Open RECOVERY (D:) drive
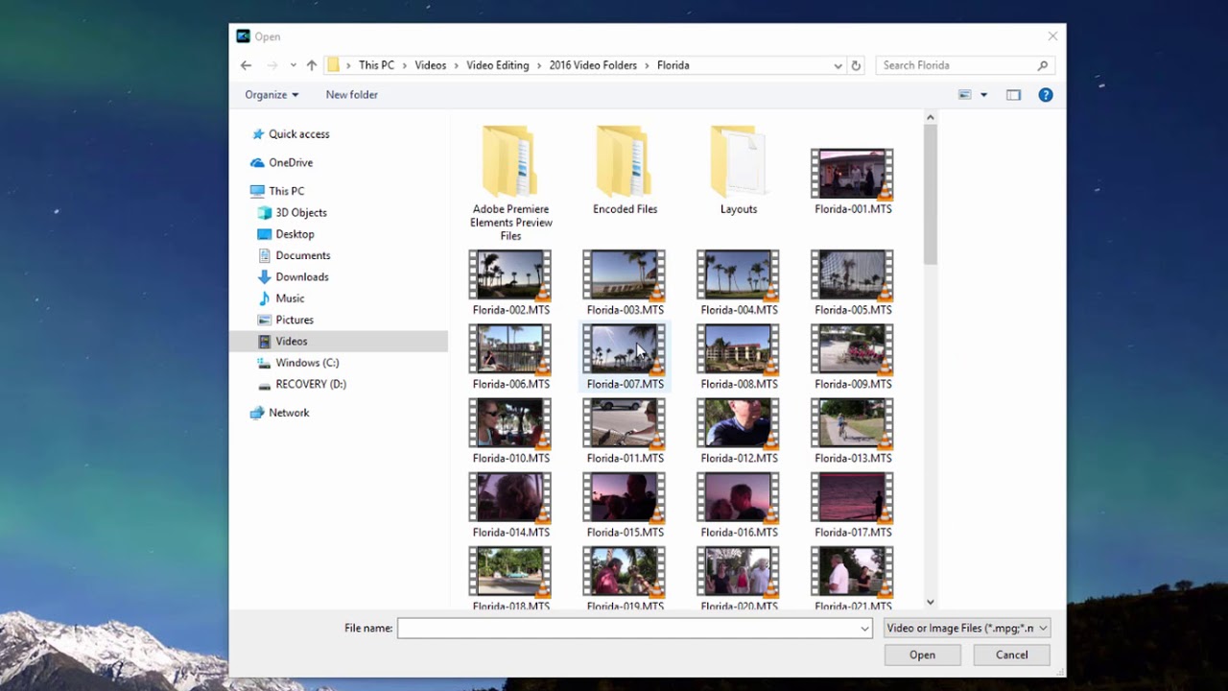Viewport: 1228px width, 691px height. point(302,384)
